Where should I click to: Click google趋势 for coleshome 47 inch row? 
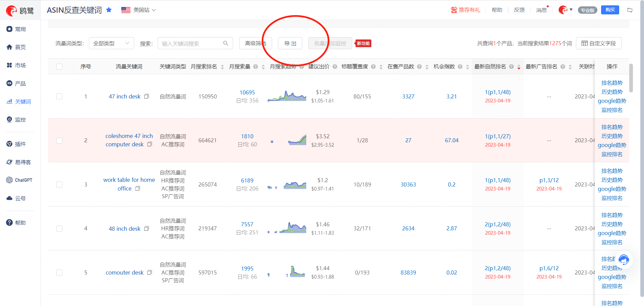tap(612, 145)
